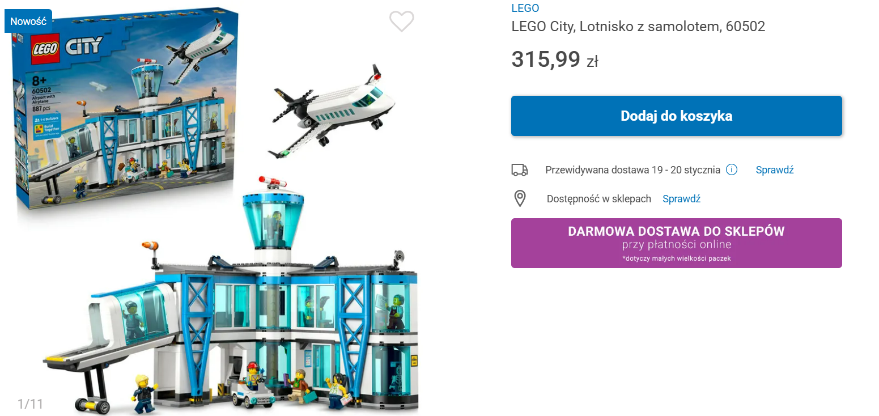
Task: Check store availability with Sprawdź
Action: pyautogui.click(x=681, y=198)
